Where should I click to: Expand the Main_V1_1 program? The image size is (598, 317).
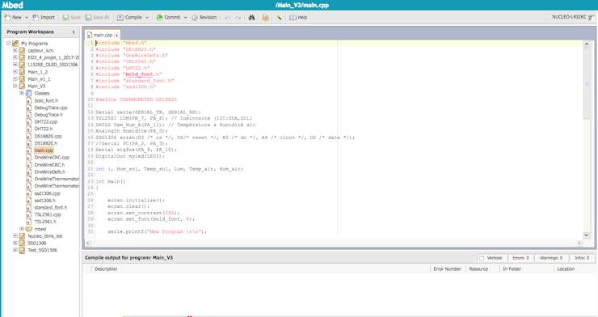(15, 79)
